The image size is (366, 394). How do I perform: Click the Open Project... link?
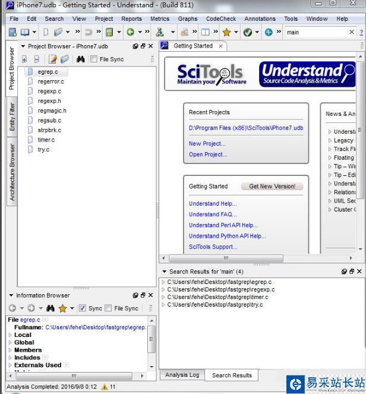208,155
